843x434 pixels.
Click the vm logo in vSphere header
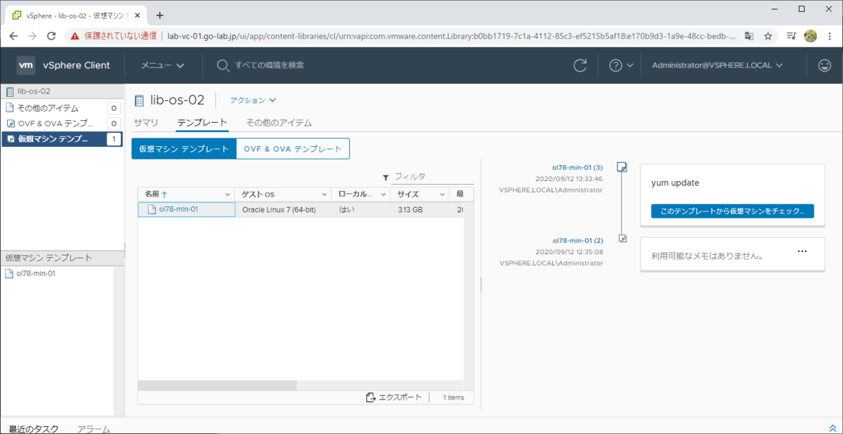coord(26,65)
